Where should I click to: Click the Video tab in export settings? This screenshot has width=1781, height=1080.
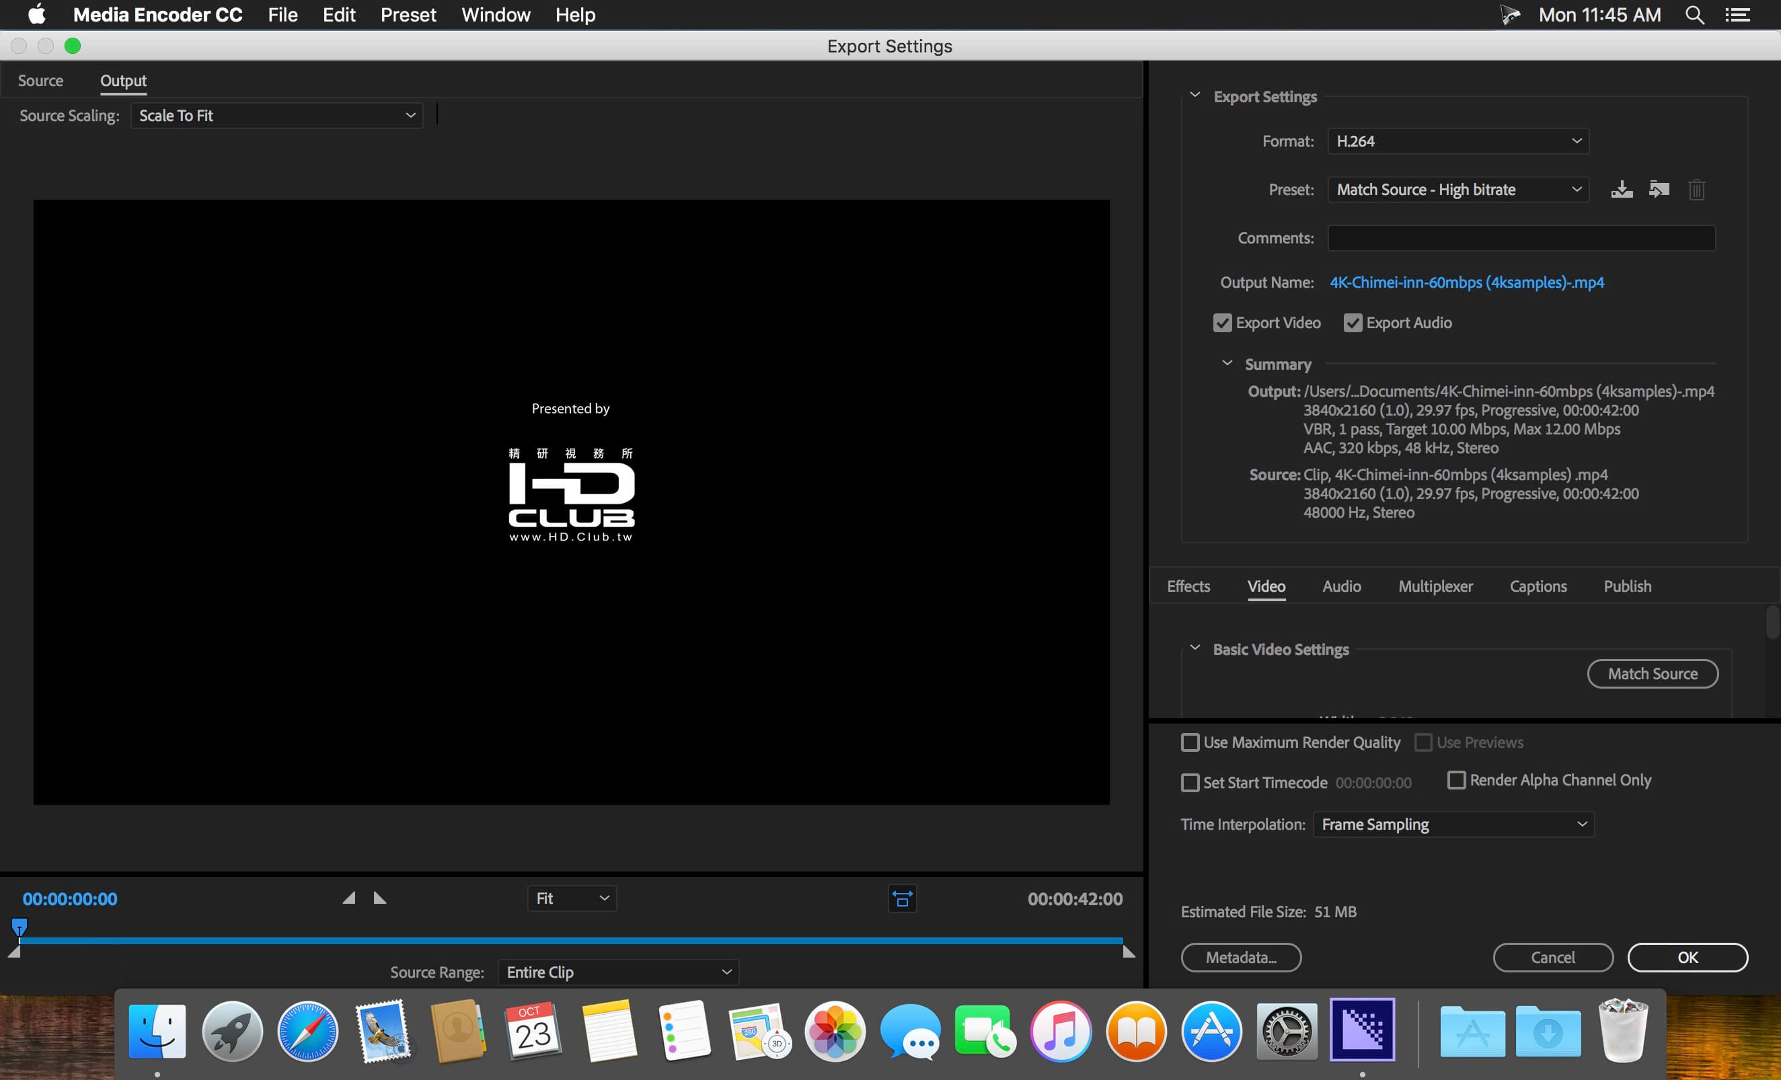(1266, 586)
